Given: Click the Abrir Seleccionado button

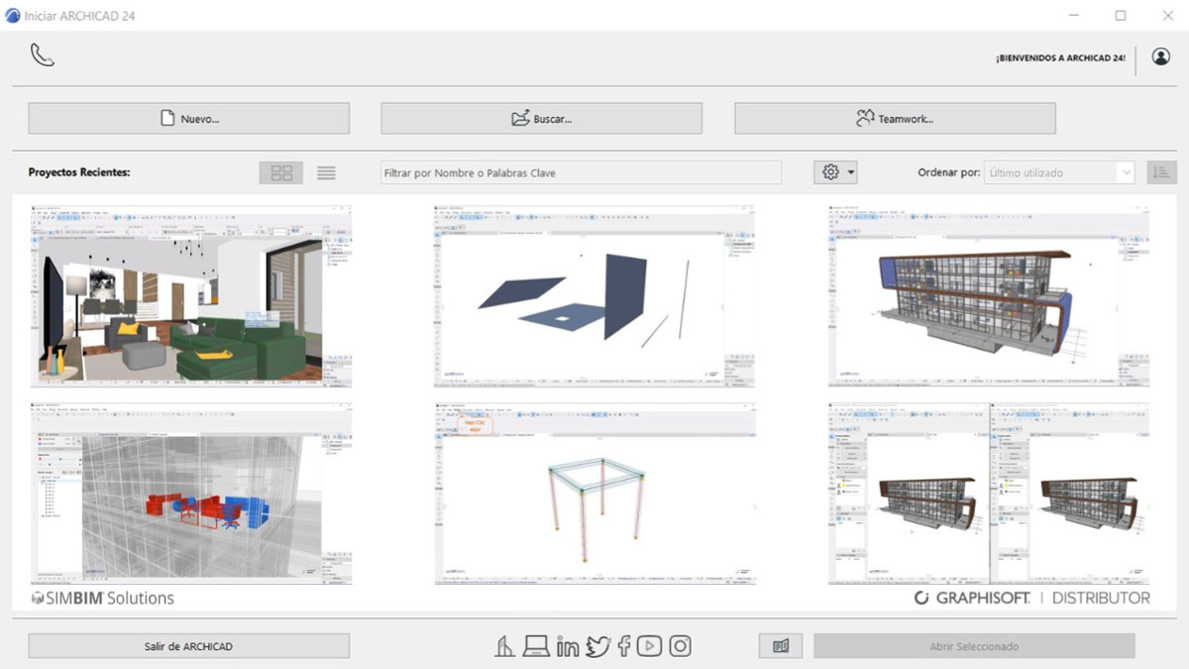Looking at the screenshot, I should [x=974, y=646].
